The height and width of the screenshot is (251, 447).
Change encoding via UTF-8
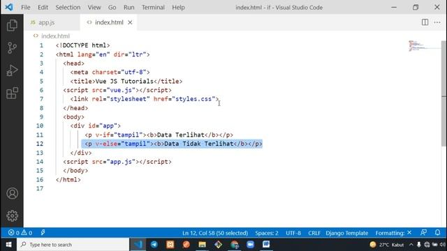pyautogui.click(x=293, y=233)
